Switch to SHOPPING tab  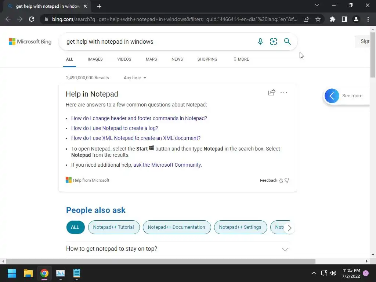pos(207,59)
